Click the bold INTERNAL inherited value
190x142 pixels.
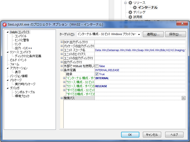pos(102,78)
